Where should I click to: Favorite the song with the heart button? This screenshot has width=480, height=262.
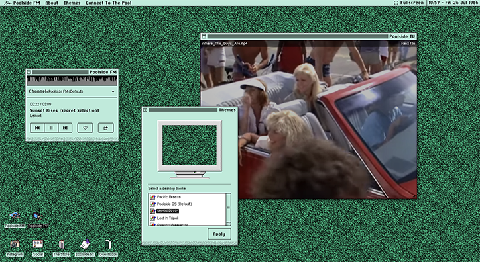tap(85, 128)
